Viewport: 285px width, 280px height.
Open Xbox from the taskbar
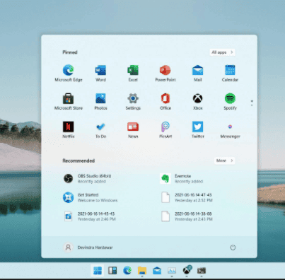[x=187, y=271]
